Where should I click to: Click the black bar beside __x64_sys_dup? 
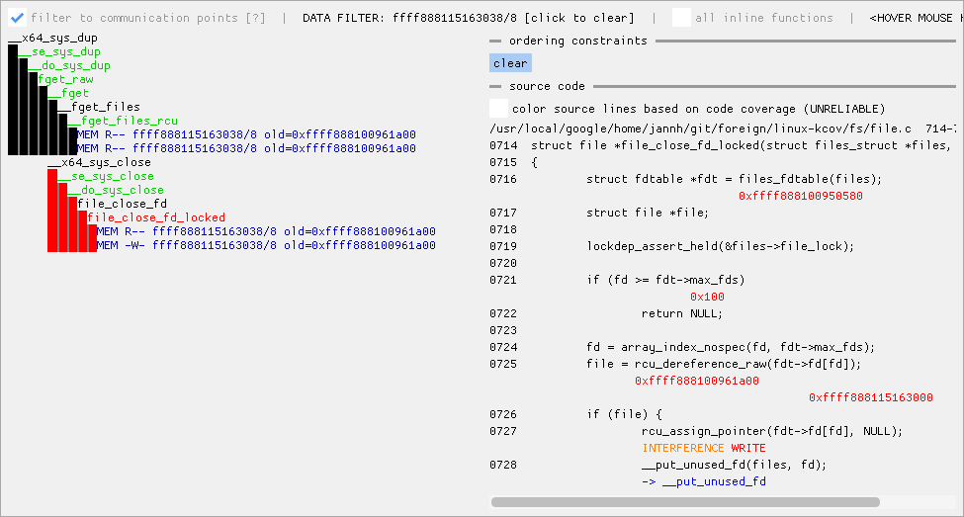pyautogui.click(x=13, y=100)
